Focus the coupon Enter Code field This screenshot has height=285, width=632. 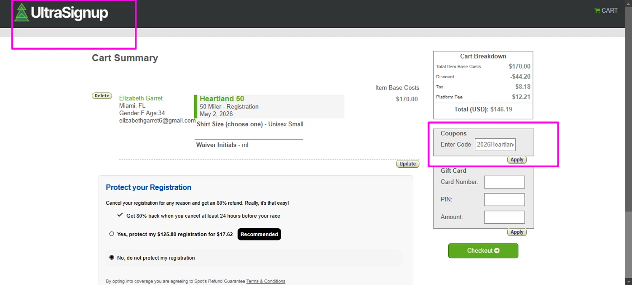(495, 145)
